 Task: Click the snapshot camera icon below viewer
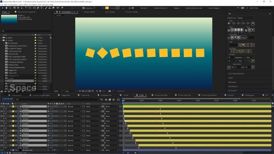click(x=110, y=91)
